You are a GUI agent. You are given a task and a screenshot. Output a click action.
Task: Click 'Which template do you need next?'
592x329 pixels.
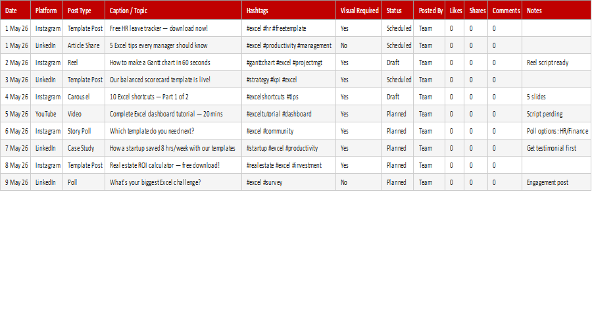pos(173,131)
